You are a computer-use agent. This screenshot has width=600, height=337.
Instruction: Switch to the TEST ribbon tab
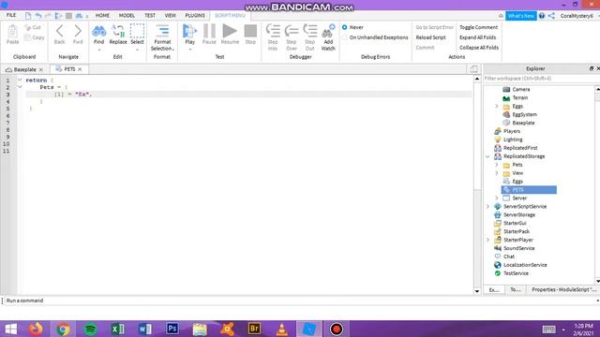[x=150, y=16]
